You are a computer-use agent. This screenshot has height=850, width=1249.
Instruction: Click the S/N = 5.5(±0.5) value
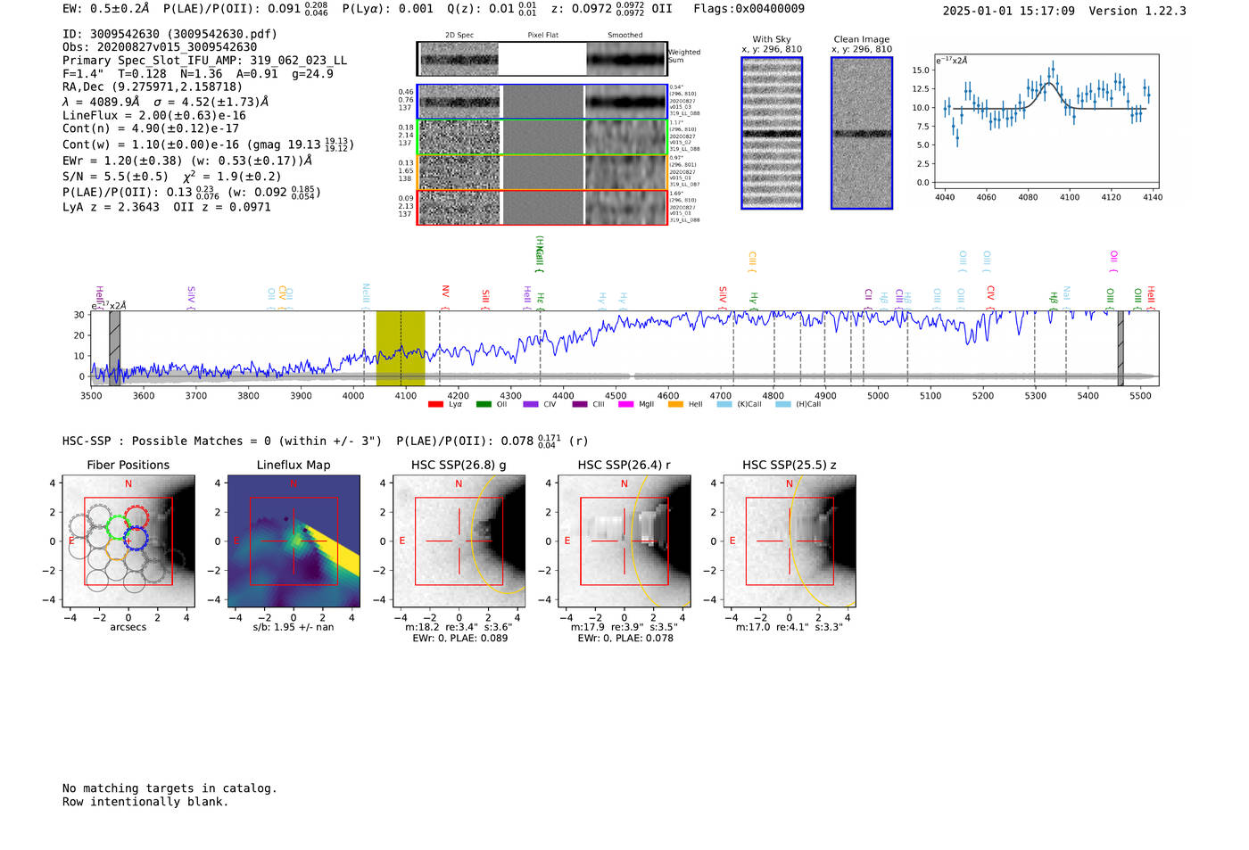[x=115, y=177]
